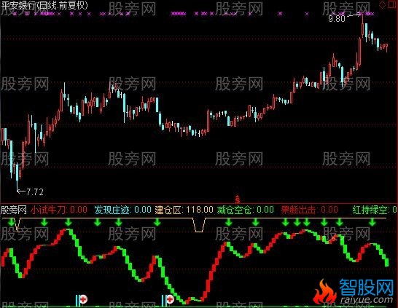Viewport: 398px width, 308px height.
Task: Open the raiyue.com link under the logo
Action: click(366, 300)
